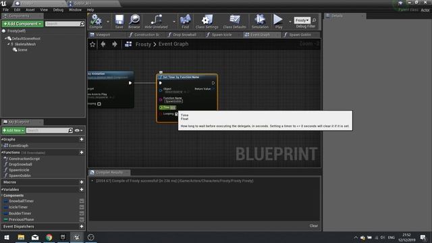Compile the Frosty blueprint
Screen dimensions: 432x243
96,22
